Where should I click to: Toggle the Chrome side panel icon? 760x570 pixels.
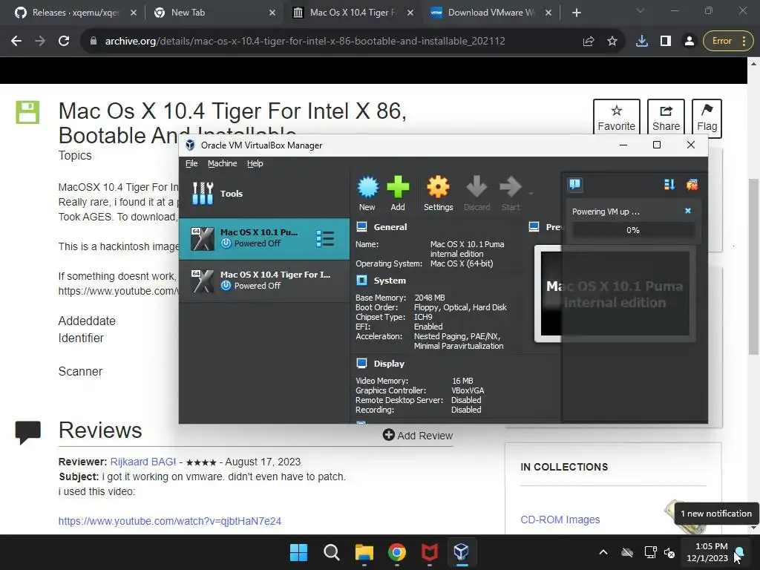(666, 42)
